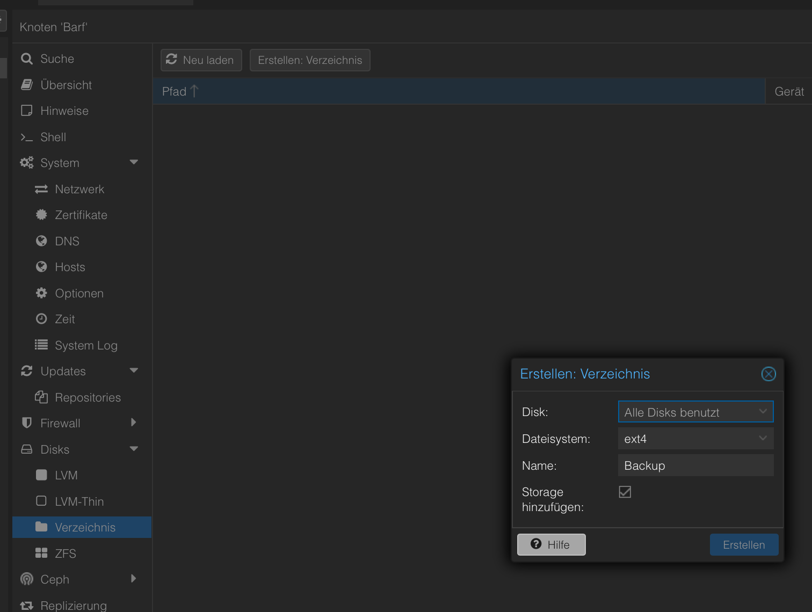Screen dimensions: 812x612
Task: Click the Hinweise note icon
Action: coord(27,111)
